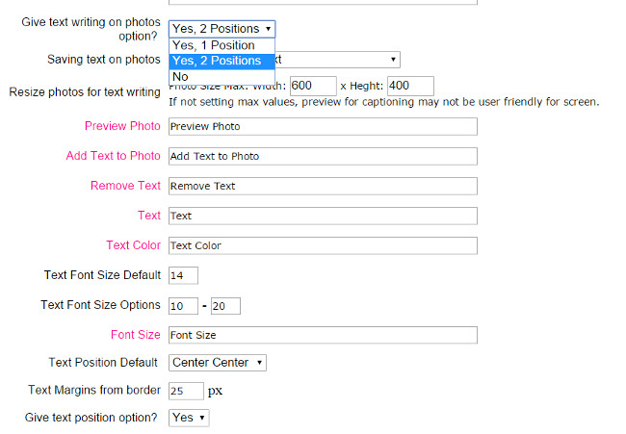This screenshot has width=626, height=434.
Task: Click the maximum font size option field
Action: point(225,306)
